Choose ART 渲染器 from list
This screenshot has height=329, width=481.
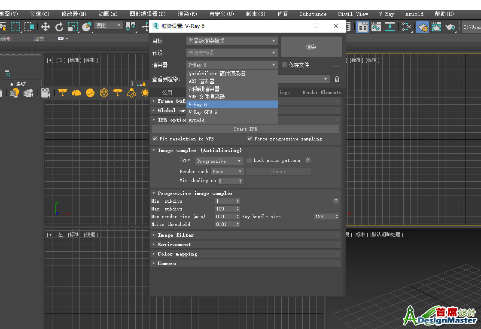232,81
